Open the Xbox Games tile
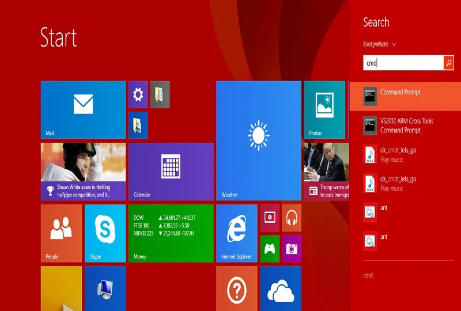The image size is (461, 311). (270, 249)
